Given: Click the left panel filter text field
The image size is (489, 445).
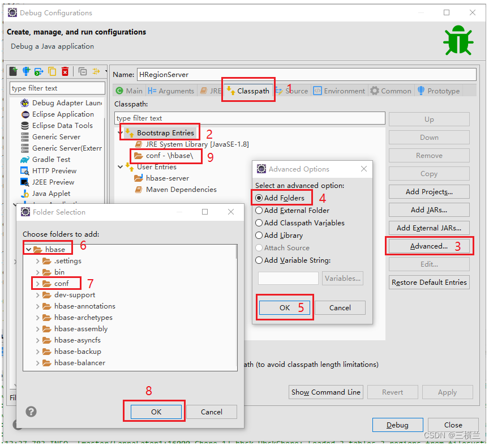Looking at the screenshot, I should coord(57,88).
